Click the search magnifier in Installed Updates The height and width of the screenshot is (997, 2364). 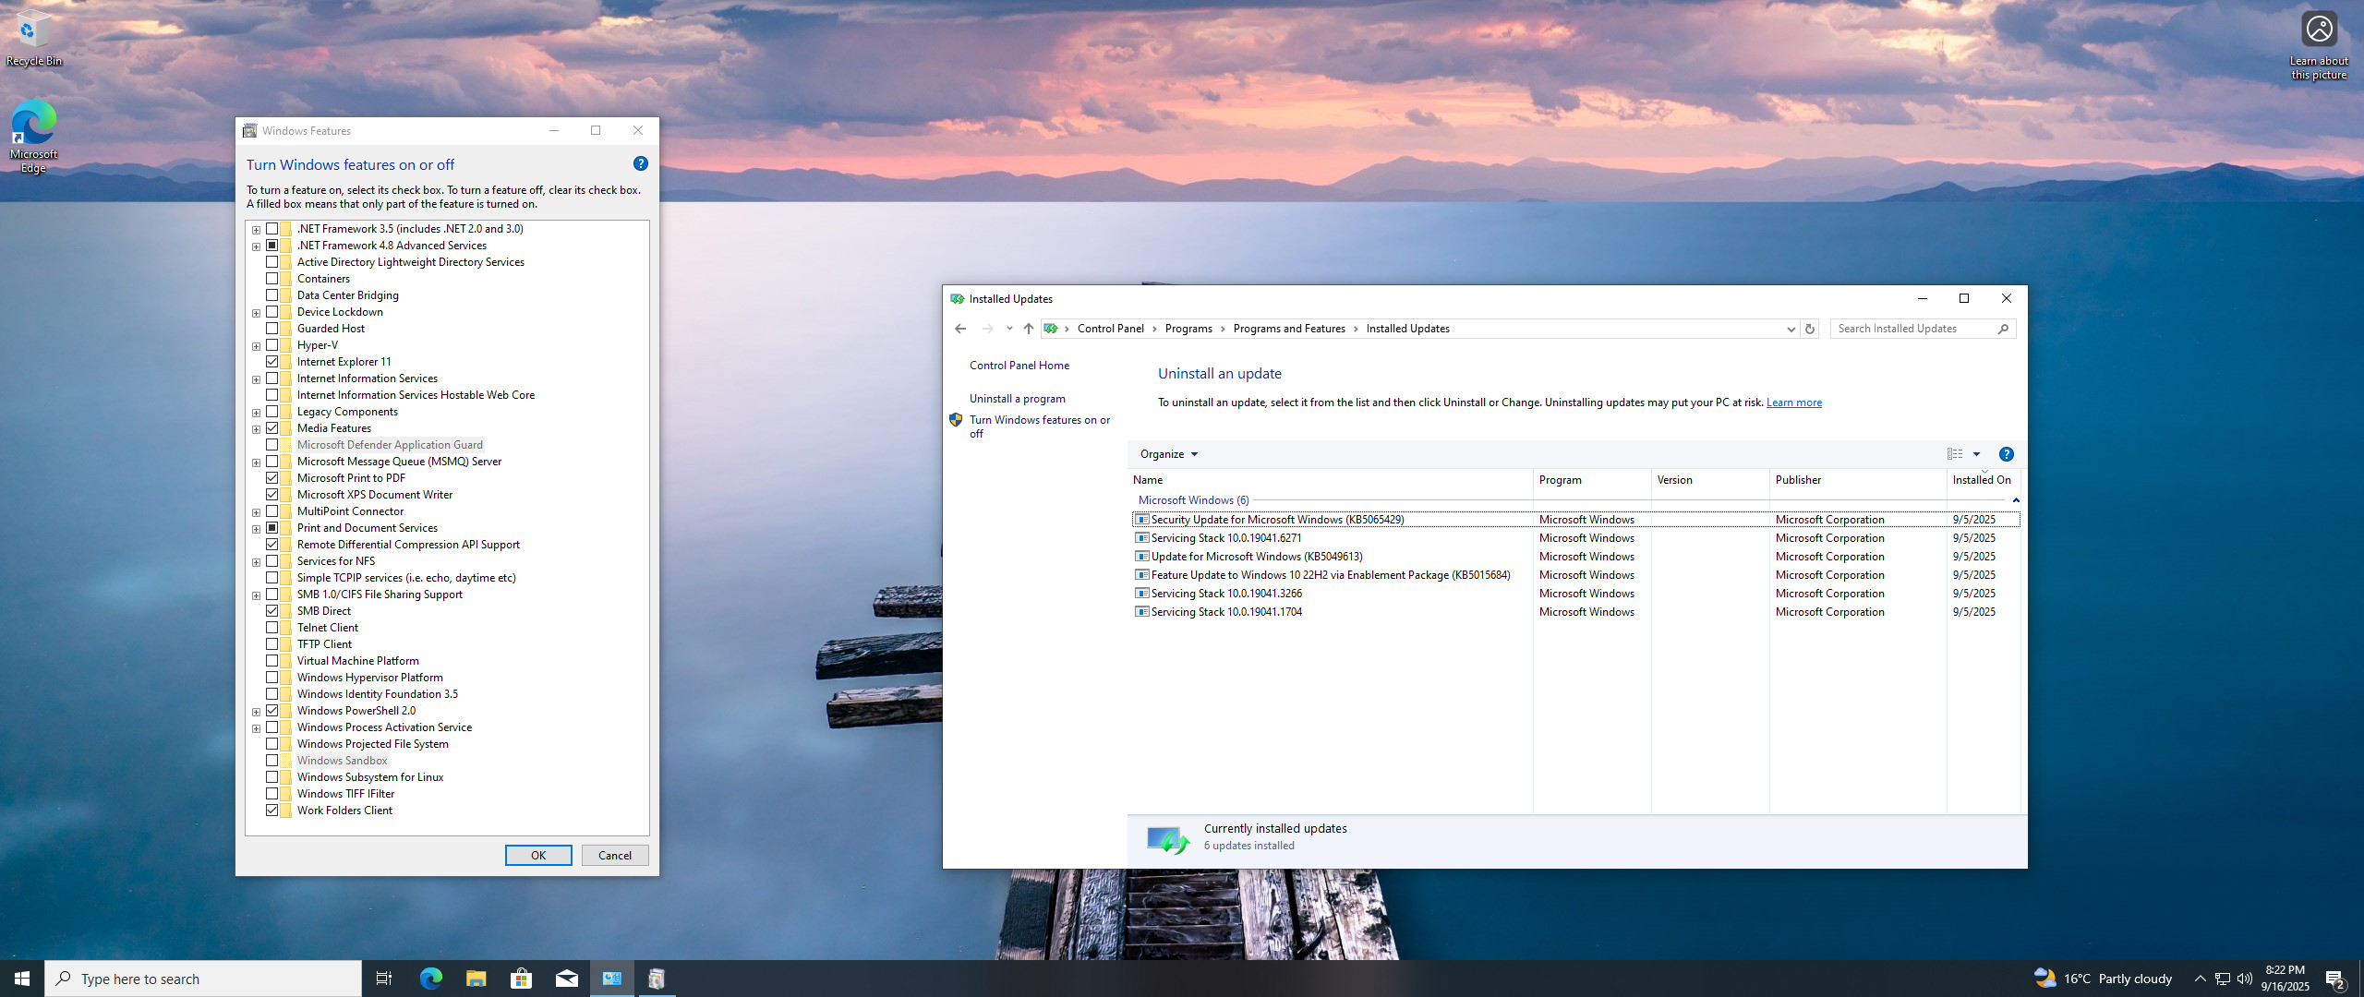coord(2003,329)
